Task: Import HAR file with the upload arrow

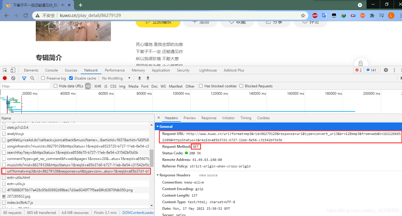Action: [139, 78]
